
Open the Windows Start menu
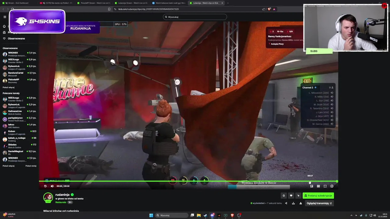[x=151, y=215]
